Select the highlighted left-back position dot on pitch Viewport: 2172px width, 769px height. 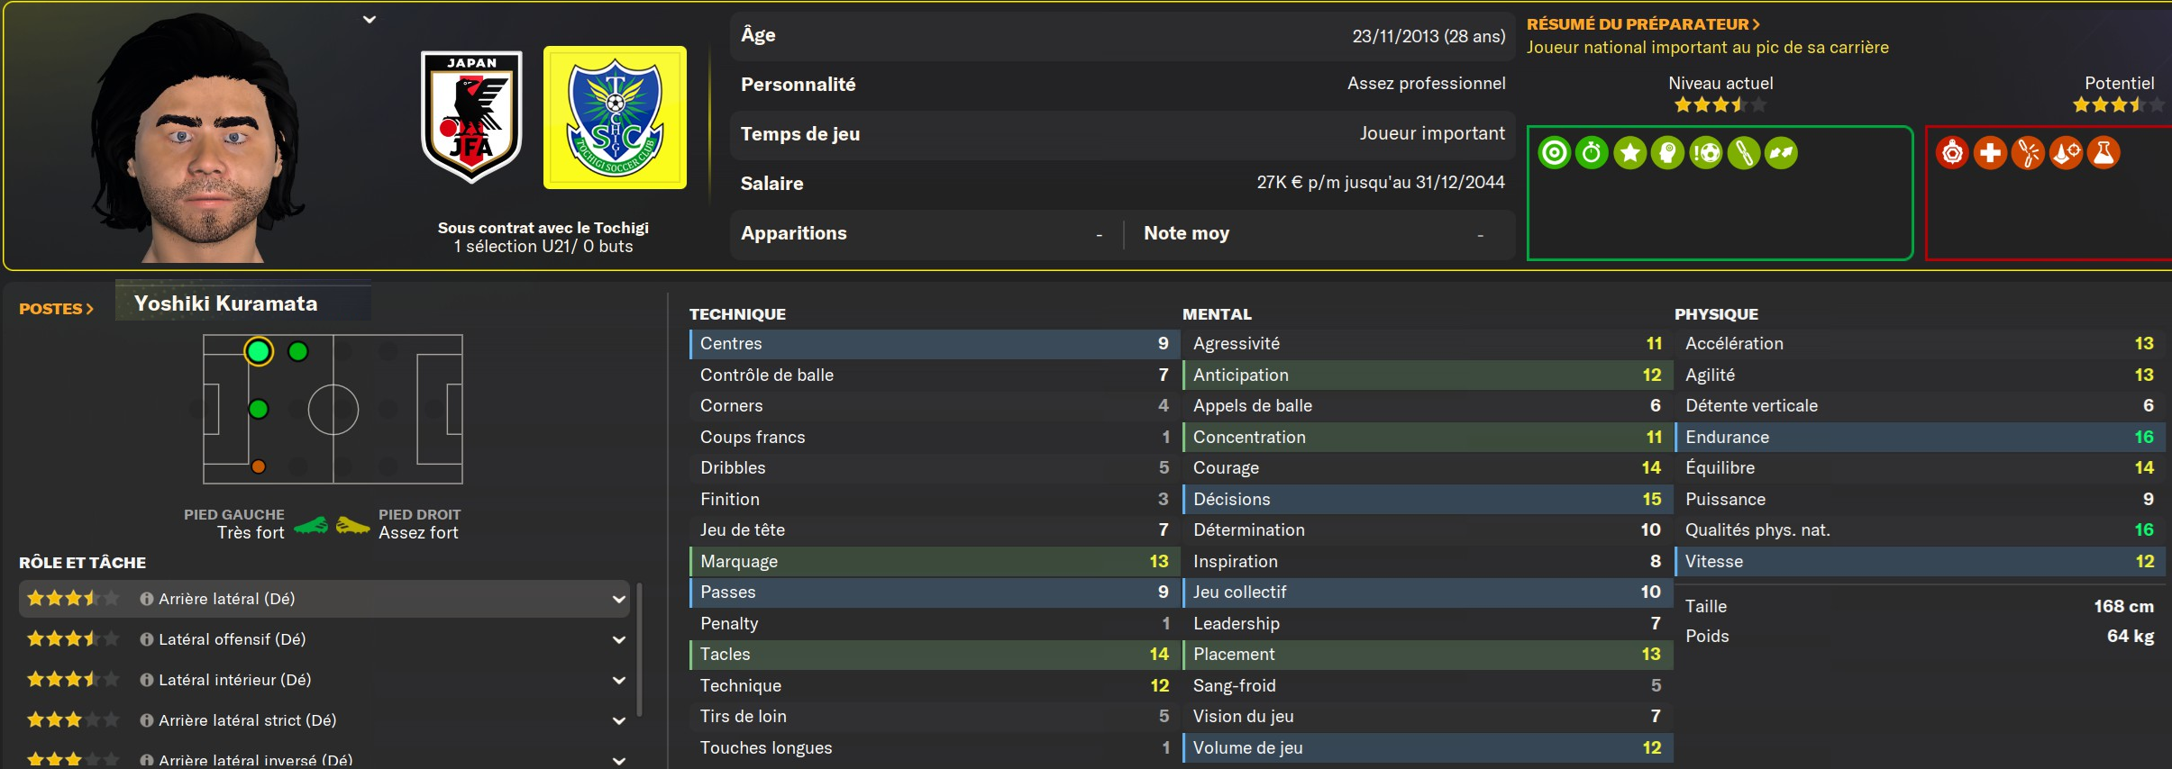259,351
